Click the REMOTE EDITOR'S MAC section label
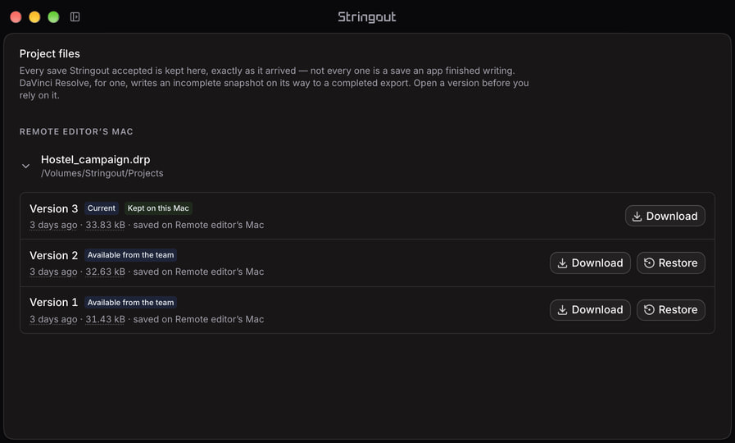The height and width of the screenshot is (443, 735). point(76,132)
